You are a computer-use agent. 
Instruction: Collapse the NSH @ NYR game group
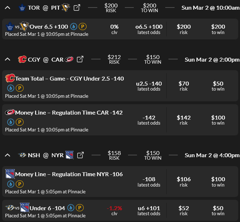click(x=8, y=155)
